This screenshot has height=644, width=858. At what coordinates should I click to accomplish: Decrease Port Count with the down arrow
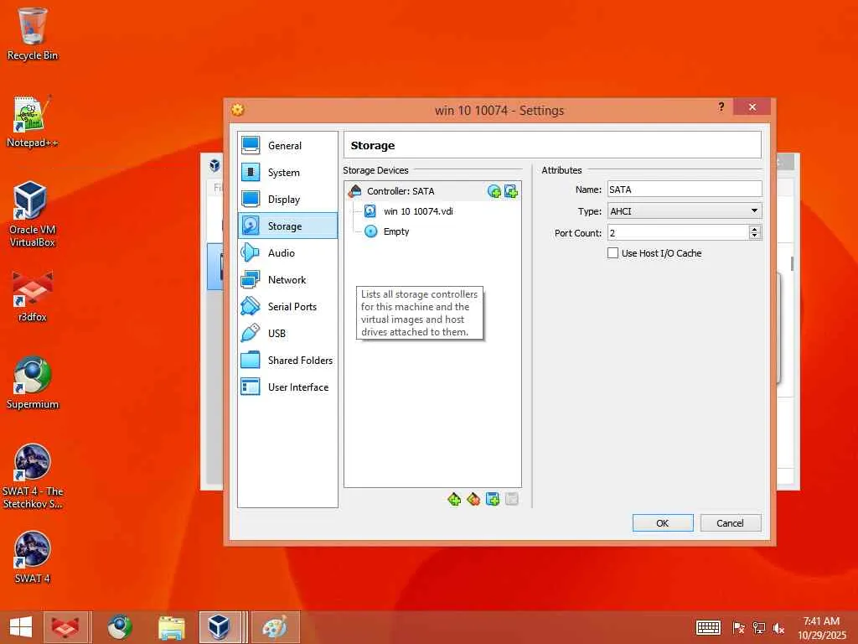coord(755,236)
